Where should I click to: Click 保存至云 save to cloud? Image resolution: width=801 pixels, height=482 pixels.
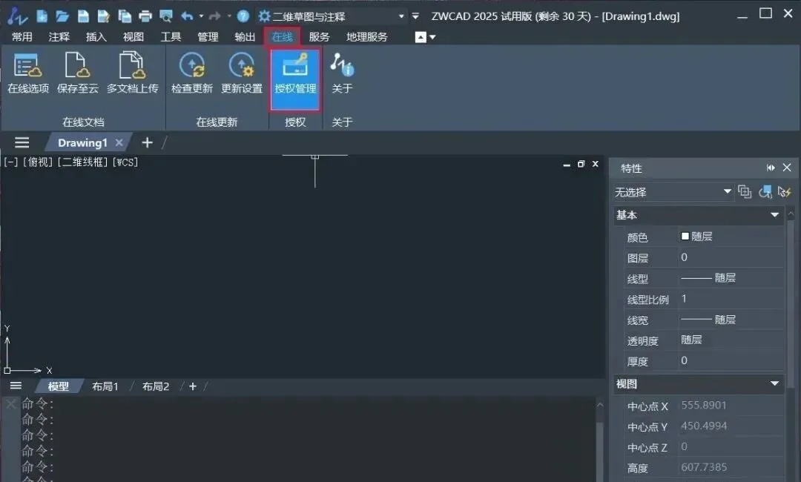[x=78, y=73]
